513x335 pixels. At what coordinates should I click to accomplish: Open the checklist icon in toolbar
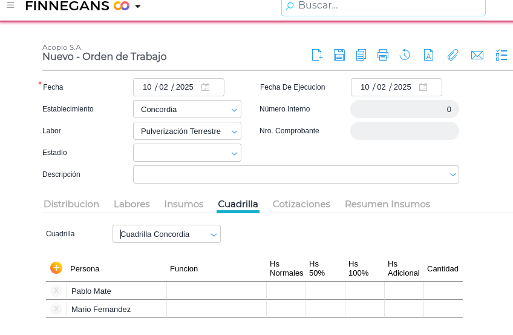(x=502, y=55)
